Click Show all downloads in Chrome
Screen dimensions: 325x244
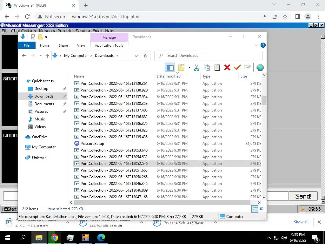[x=301, y=222]
